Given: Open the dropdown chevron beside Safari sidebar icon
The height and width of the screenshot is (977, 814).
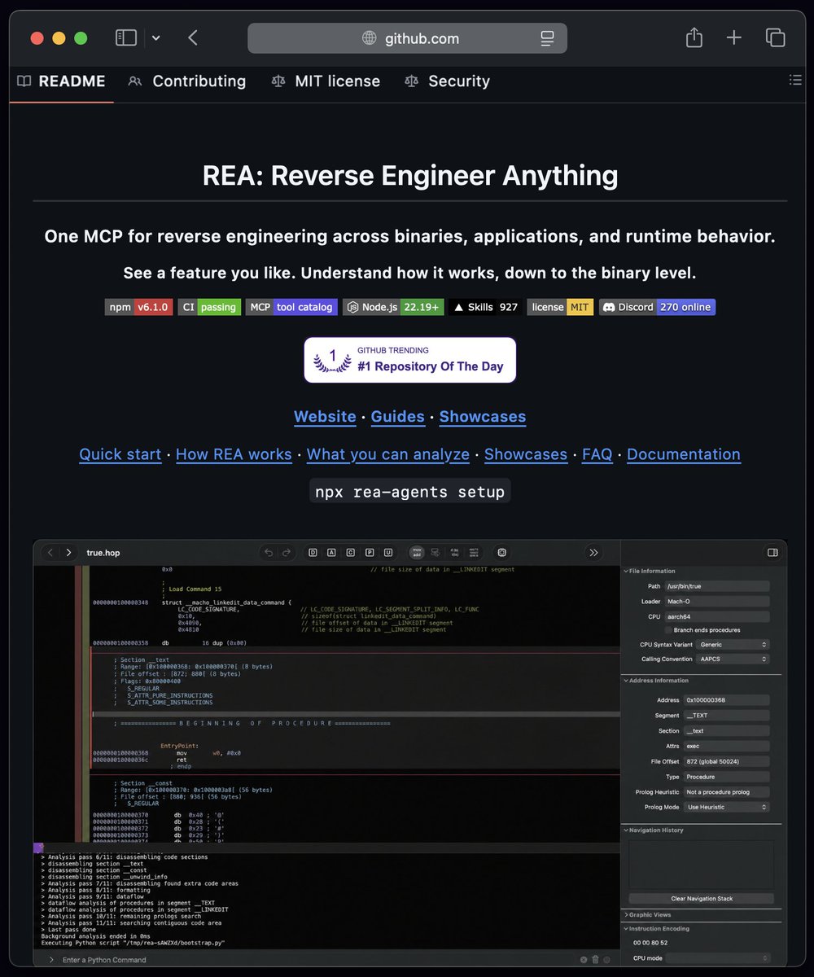Looking at the screenshot, I should pyautogui.click(x=155, y=37).
